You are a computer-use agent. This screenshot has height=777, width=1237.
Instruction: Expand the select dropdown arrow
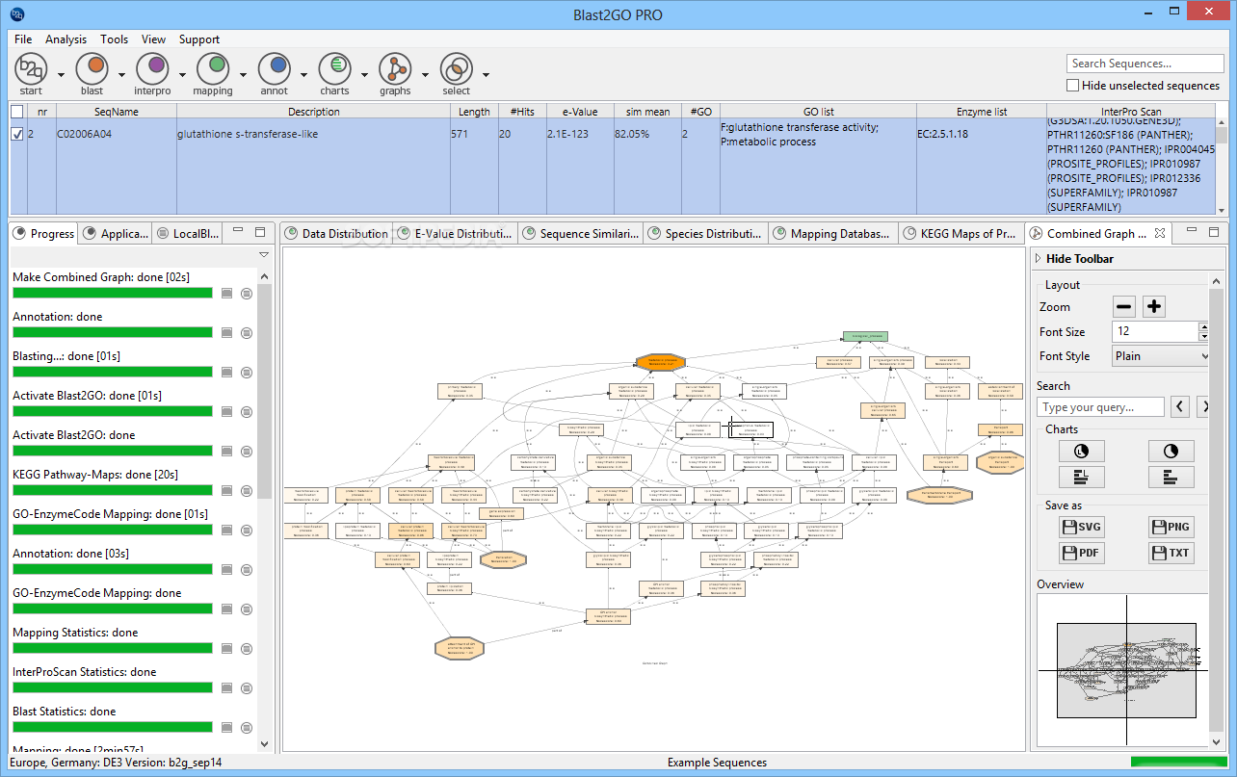tap(486, 74)
